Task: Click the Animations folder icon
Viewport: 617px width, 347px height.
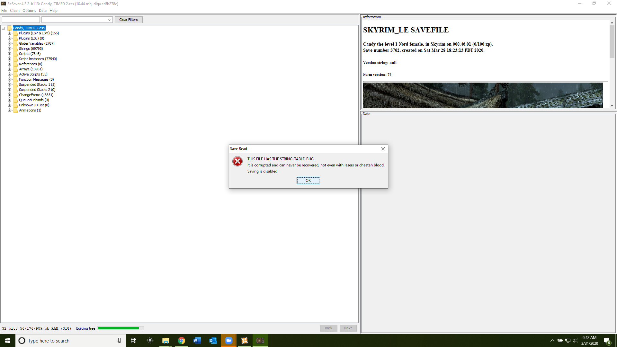Action: (x=15, y=111)
